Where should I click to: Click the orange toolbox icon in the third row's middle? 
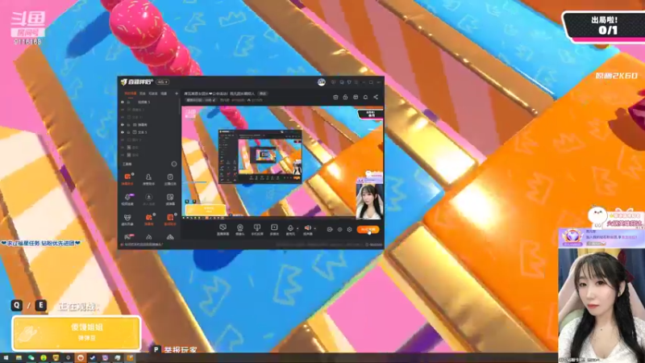click(x=148, y=217)
